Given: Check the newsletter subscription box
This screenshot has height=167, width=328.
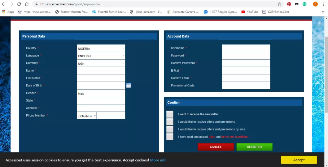Looking at the screenshot, I should tap(170, 114).
